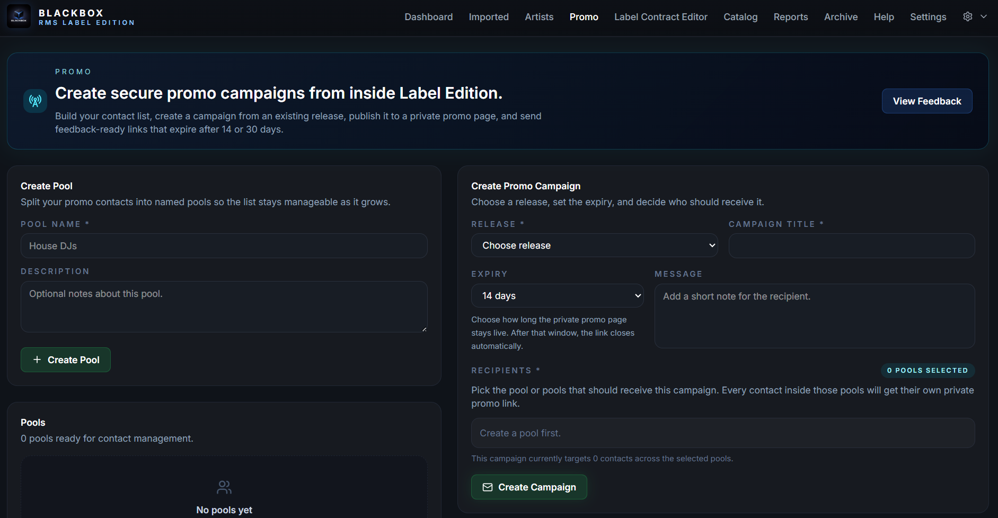Click the Campaign Title input

851,245
